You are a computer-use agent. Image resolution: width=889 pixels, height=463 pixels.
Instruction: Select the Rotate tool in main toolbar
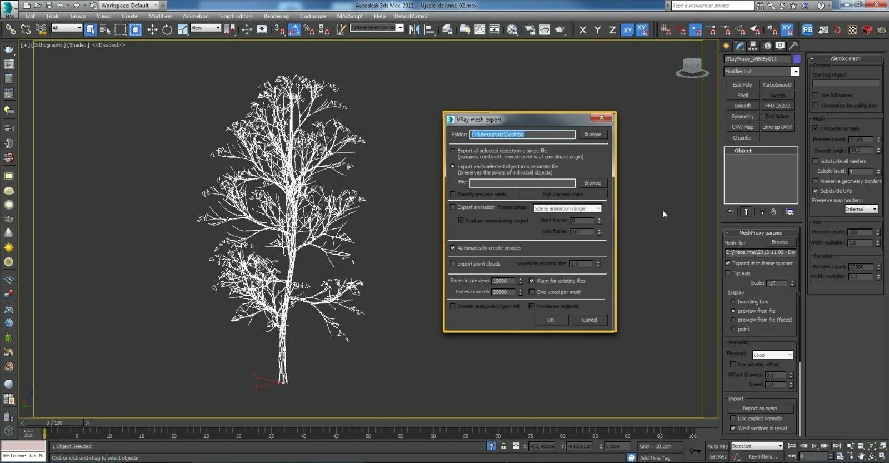tap(167, 29)
